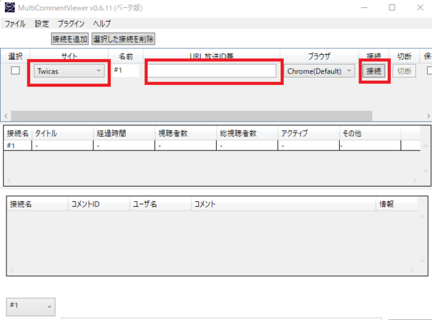432x320 pixels.
Task: Click the 選択した接続を削除 button
Action: pos(123,39)
